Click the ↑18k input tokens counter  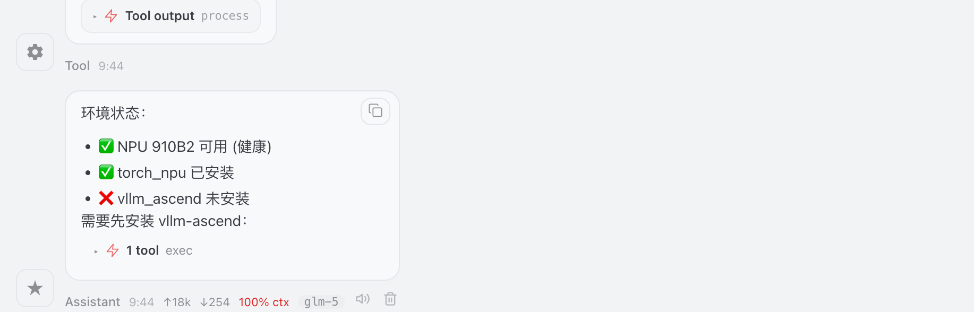tap(177, 302)
